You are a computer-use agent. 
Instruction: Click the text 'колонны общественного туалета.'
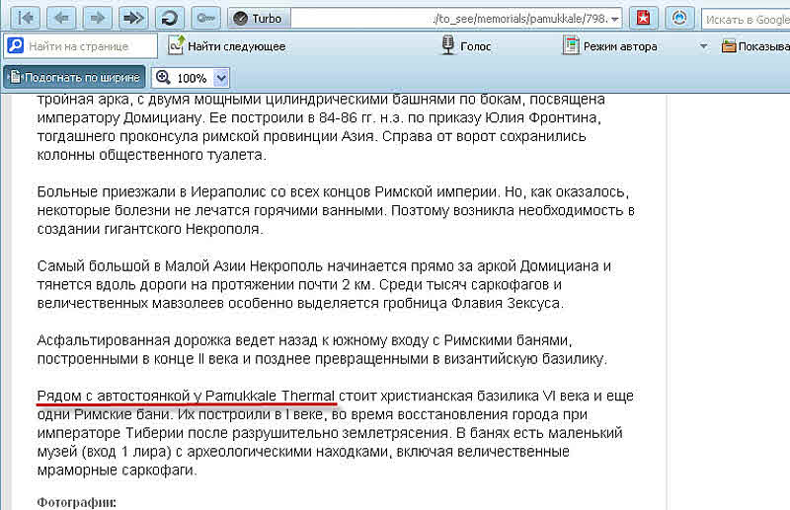[152, 155]
